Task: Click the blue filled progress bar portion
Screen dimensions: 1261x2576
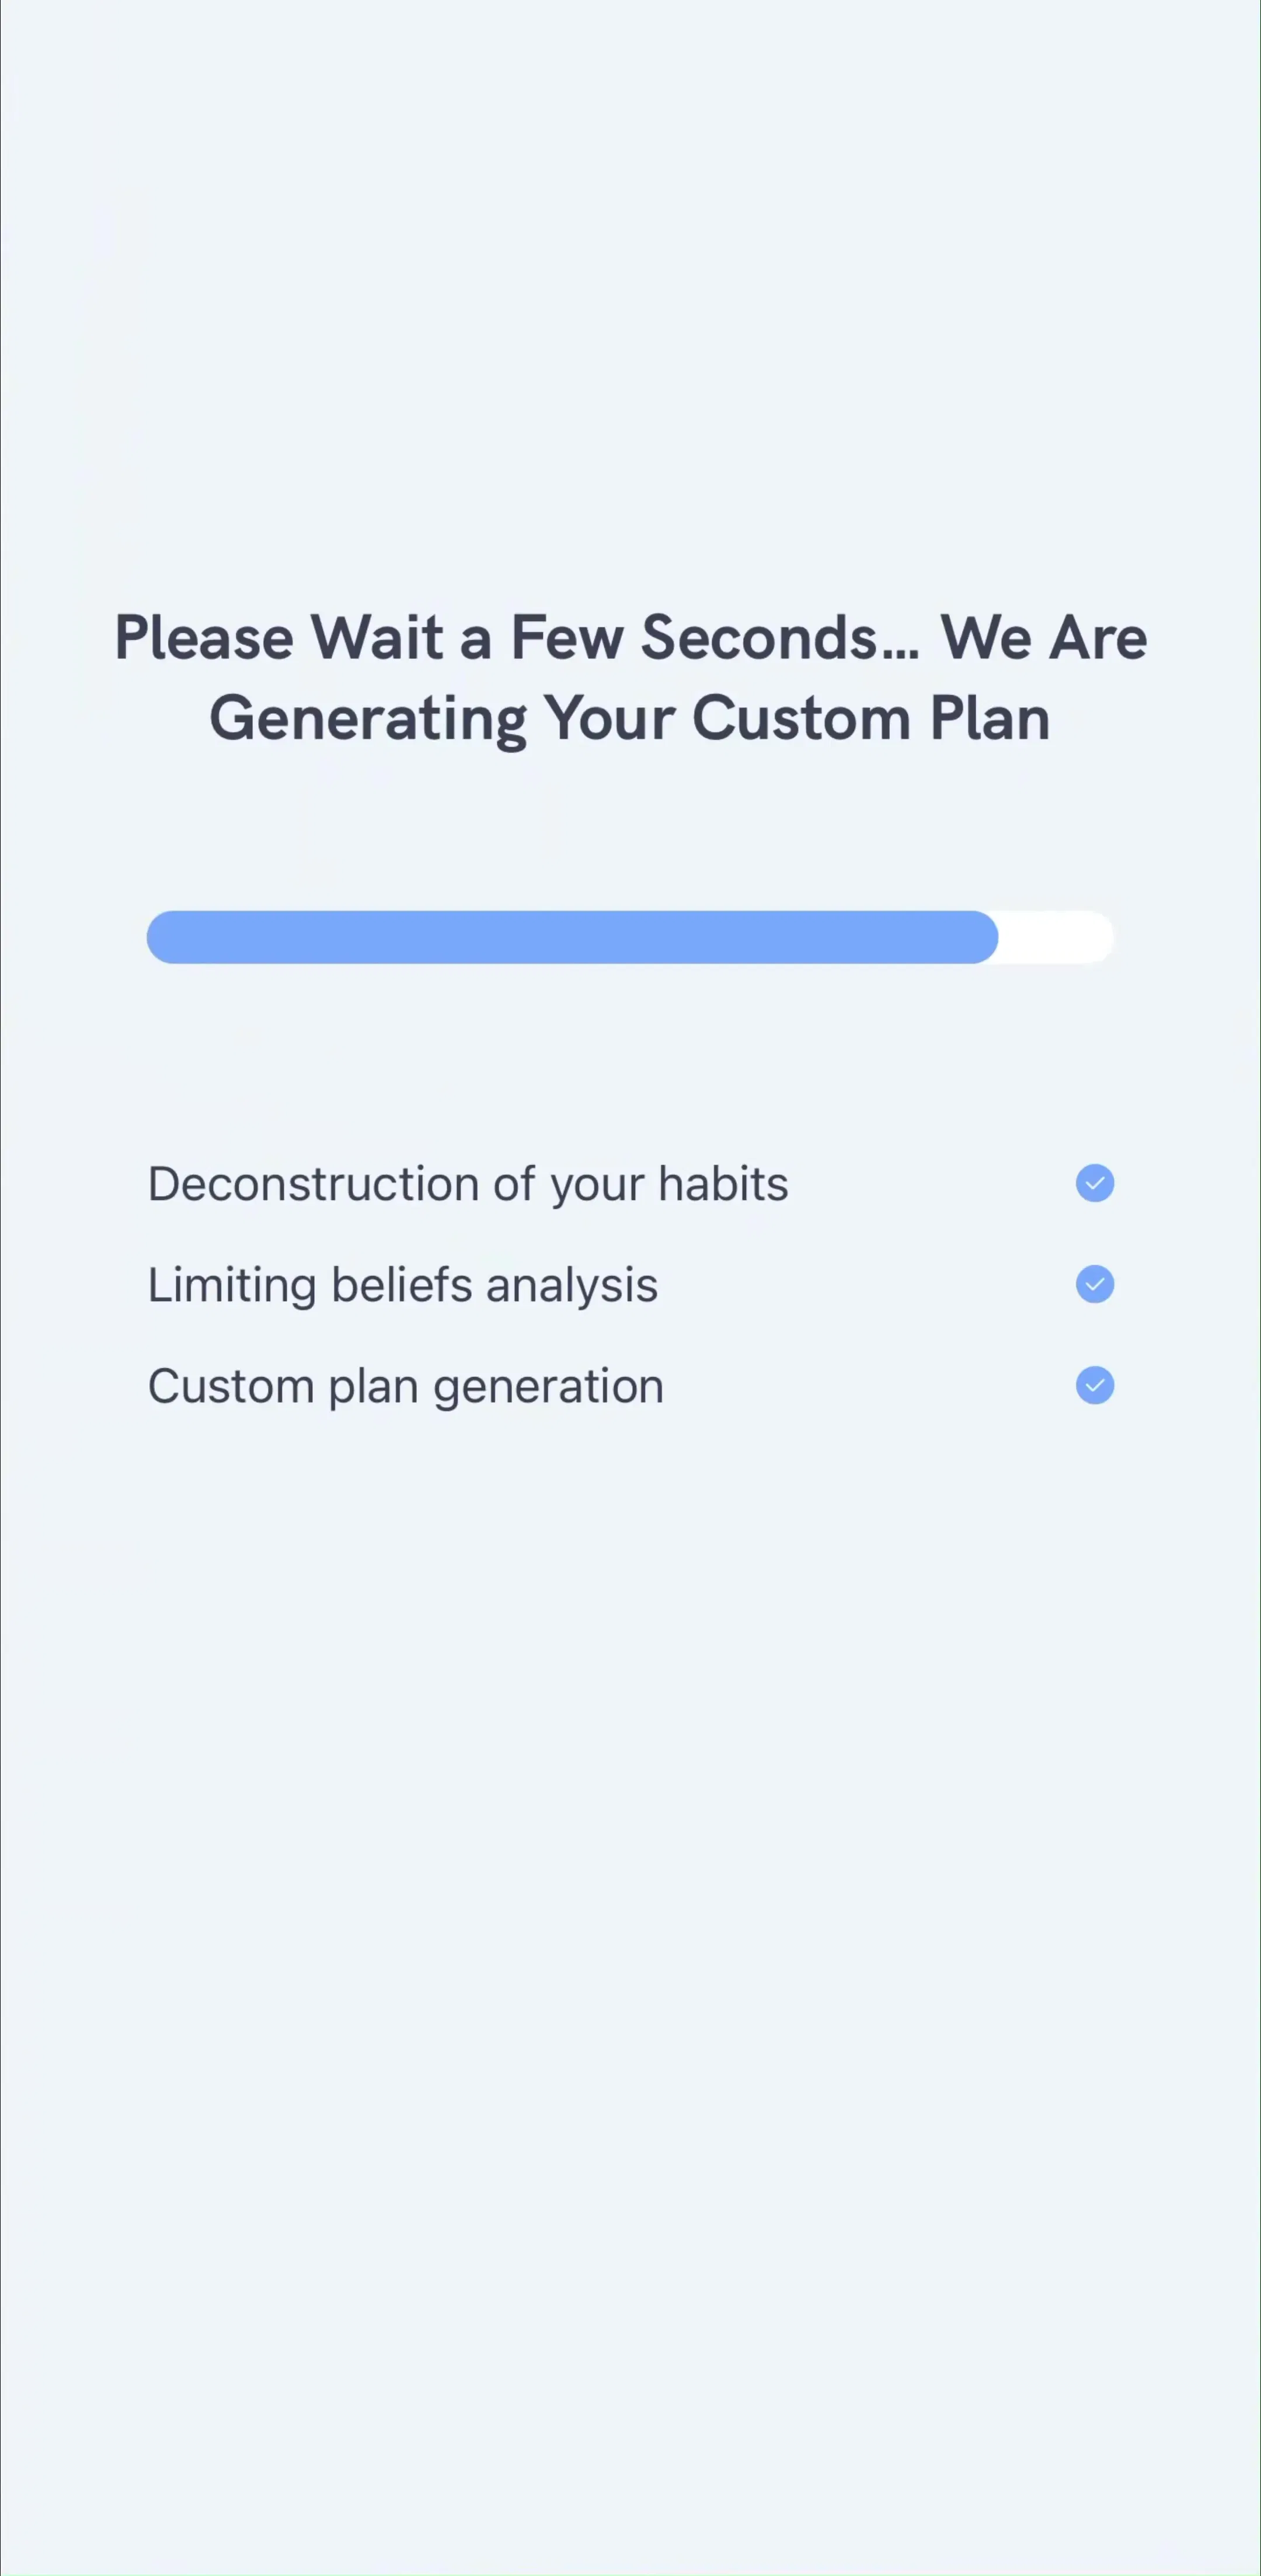Action: (x=572, y=937)
